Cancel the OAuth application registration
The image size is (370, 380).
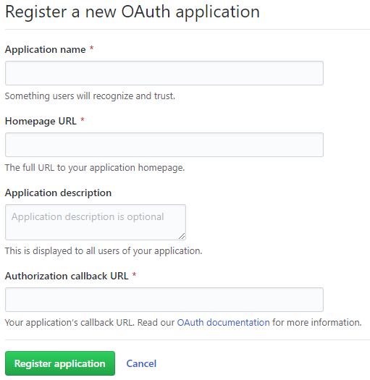[141, 363]
